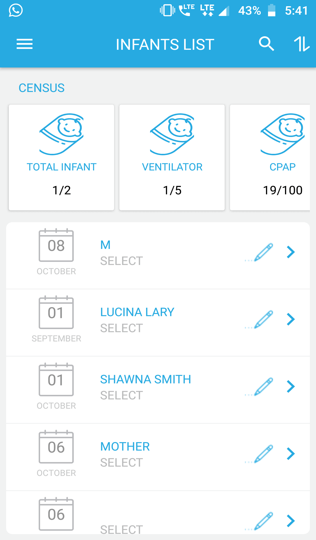Open the Lucina Lary name link
The width and height of the screenshot is (316, 540).
pyautogui.click(x=137, y=312)
